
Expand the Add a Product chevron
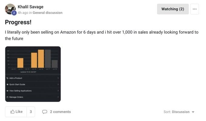58,78
